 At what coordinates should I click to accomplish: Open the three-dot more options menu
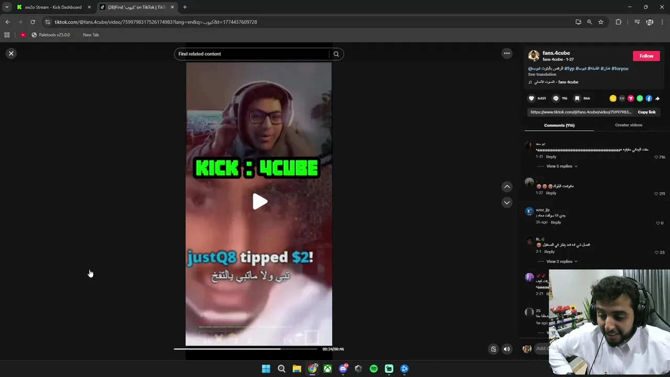coord(507,53)
